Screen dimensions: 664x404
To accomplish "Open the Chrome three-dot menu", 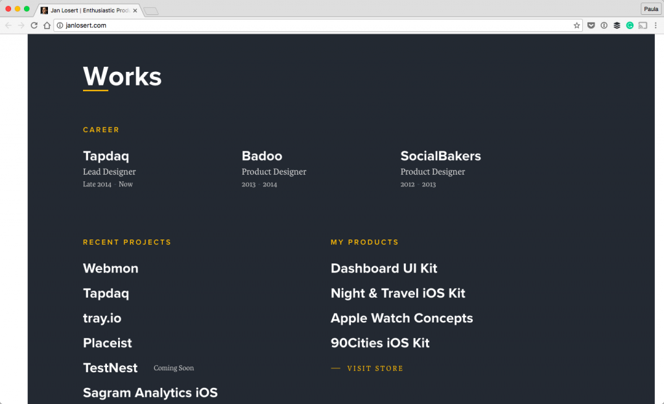I will (x=656, y=25).
